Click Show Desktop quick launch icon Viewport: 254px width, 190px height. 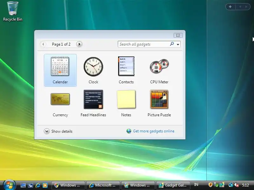23,185
